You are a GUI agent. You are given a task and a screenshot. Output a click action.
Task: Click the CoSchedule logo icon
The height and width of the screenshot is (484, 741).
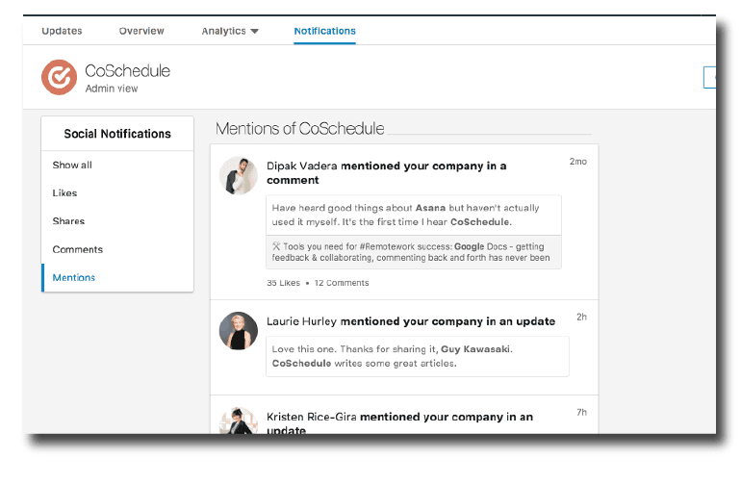(59, 77)
